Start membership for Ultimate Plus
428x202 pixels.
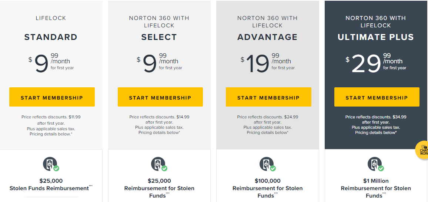tap(377, 97)
